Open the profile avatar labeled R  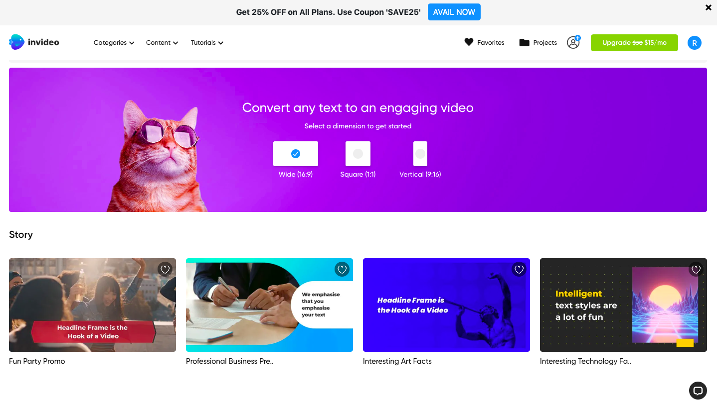point(695,43)
